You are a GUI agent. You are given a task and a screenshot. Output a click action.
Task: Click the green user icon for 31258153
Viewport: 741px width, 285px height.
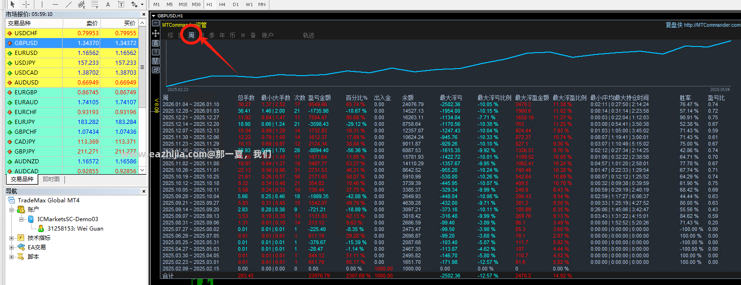click(x=41, y=229)
